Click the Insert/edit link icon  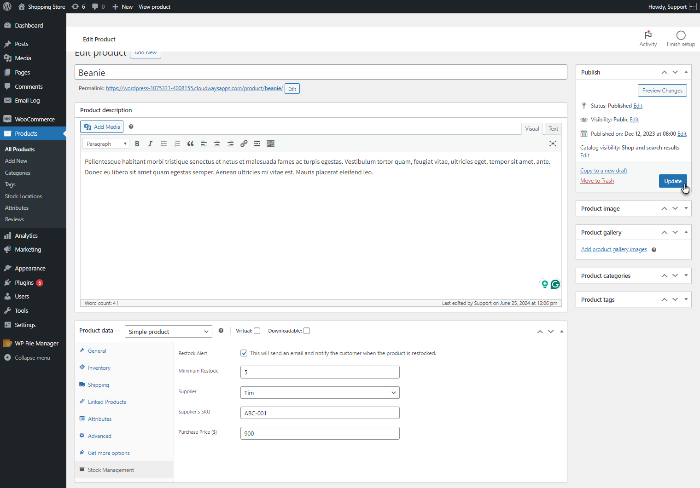pos(244,144)
